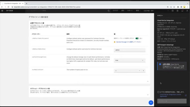Collapse the required deployment values section
Viewport: 190px width, 107px height.
pos(148,81)
